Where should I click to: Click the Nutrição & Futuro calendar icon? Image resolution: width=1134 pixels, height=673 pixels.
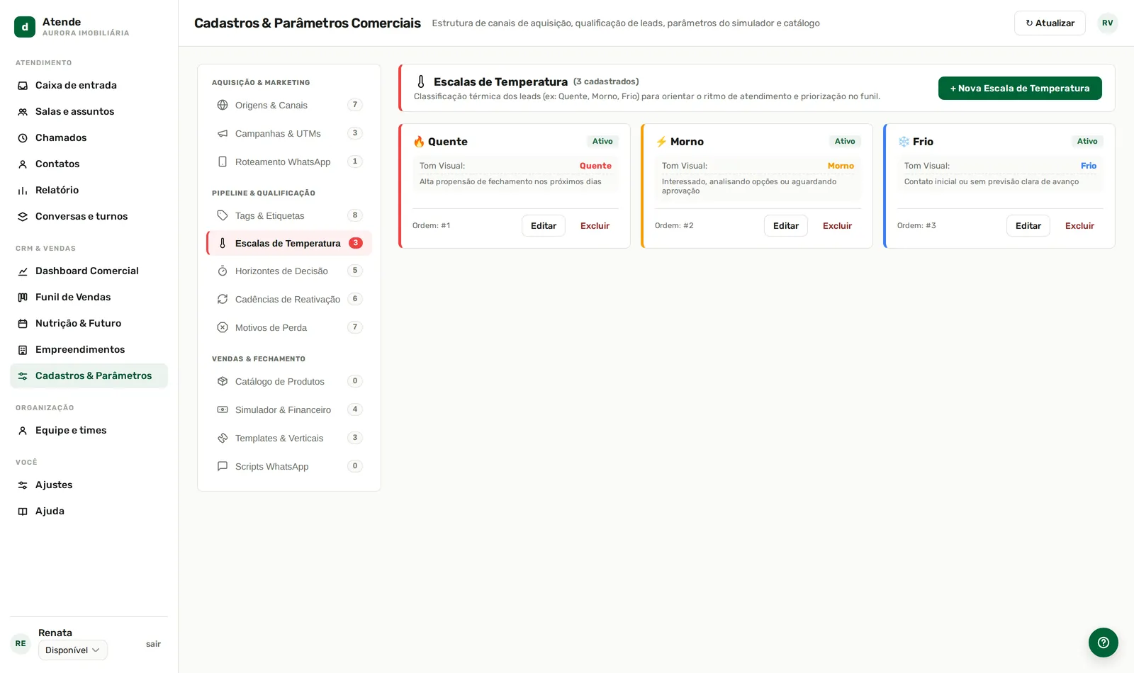click(23, 324)
